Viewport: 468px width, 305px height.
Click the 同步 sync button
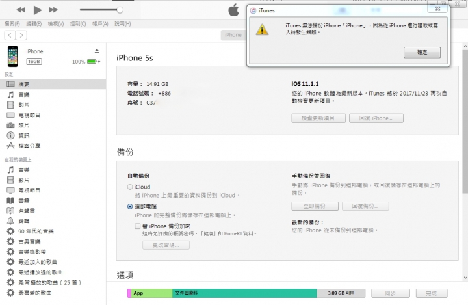click(391, 293)
